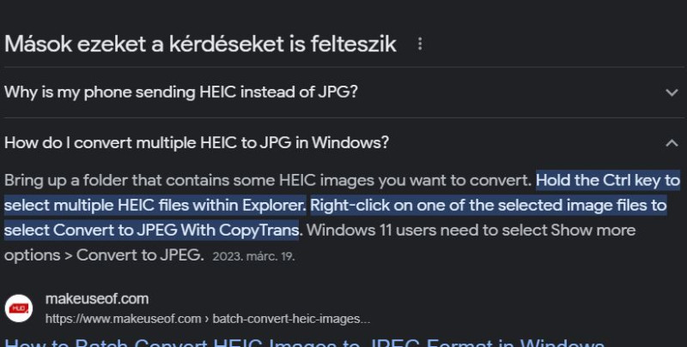The image size is (687, 347).
Task: Click the https://www.makeuseof.com URL text
Action: (123, 319)
